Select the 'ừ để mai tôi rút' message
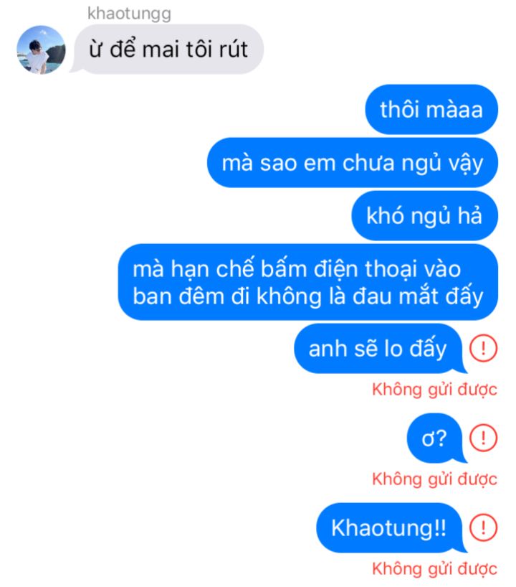516x587 pixels. (167, 49)
